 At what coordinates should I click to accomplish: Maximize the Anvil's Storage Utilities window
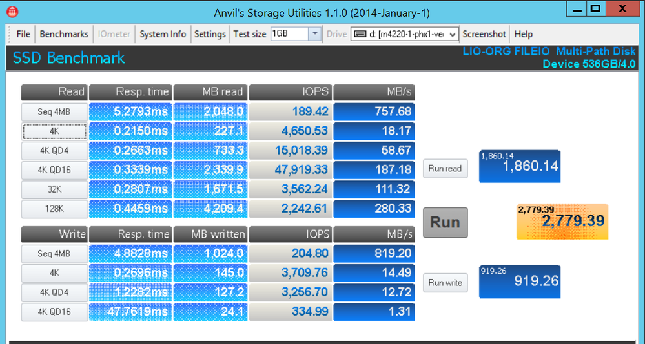click(595, 9)
